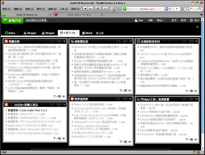Switch to the Metal page tab
Screen dimensions: 205x155
tap(87, 33)
